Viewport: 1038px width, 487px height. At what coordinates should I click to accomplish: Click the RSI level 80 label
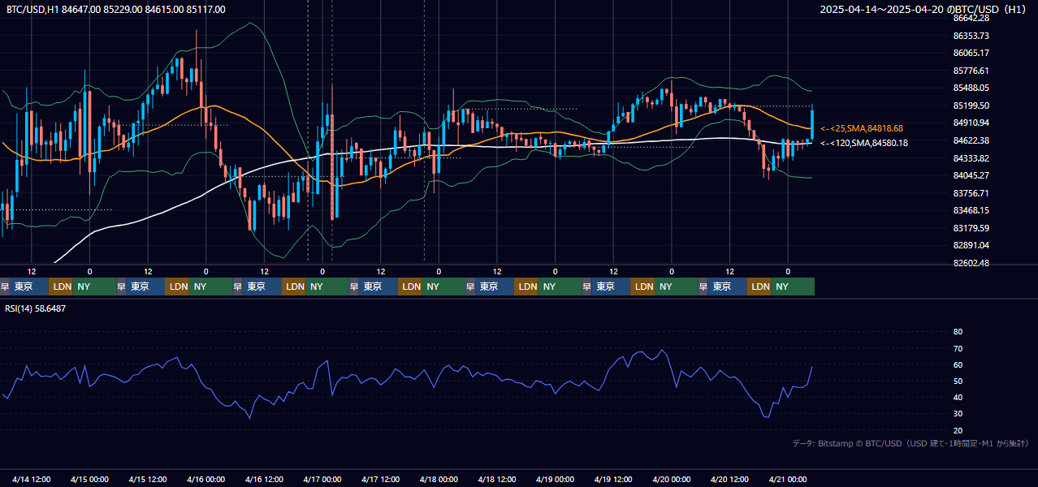point(958,332)
